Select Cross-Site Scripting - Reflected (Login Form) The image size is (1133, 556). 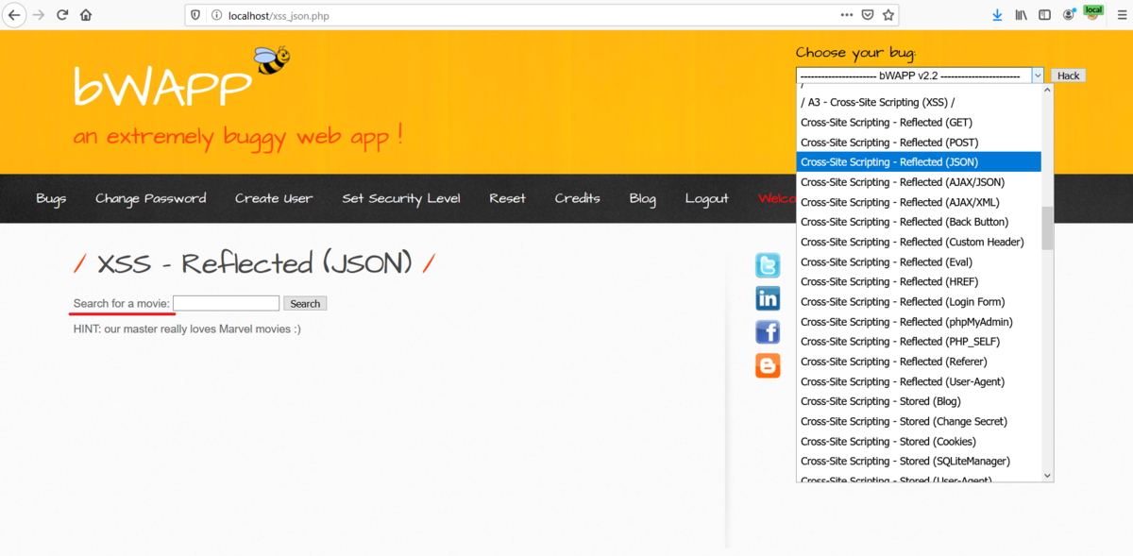pyautogui.click(x=919, y=302)
